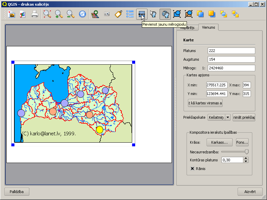The image size is (267, 200).
Task: Click the "(C) karlo@lanet.lv, 1999." map text
Action: click(49, 134)
